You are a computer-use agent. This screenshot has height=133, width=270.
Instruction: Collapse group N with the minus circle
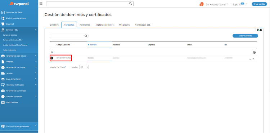[254, 52]
